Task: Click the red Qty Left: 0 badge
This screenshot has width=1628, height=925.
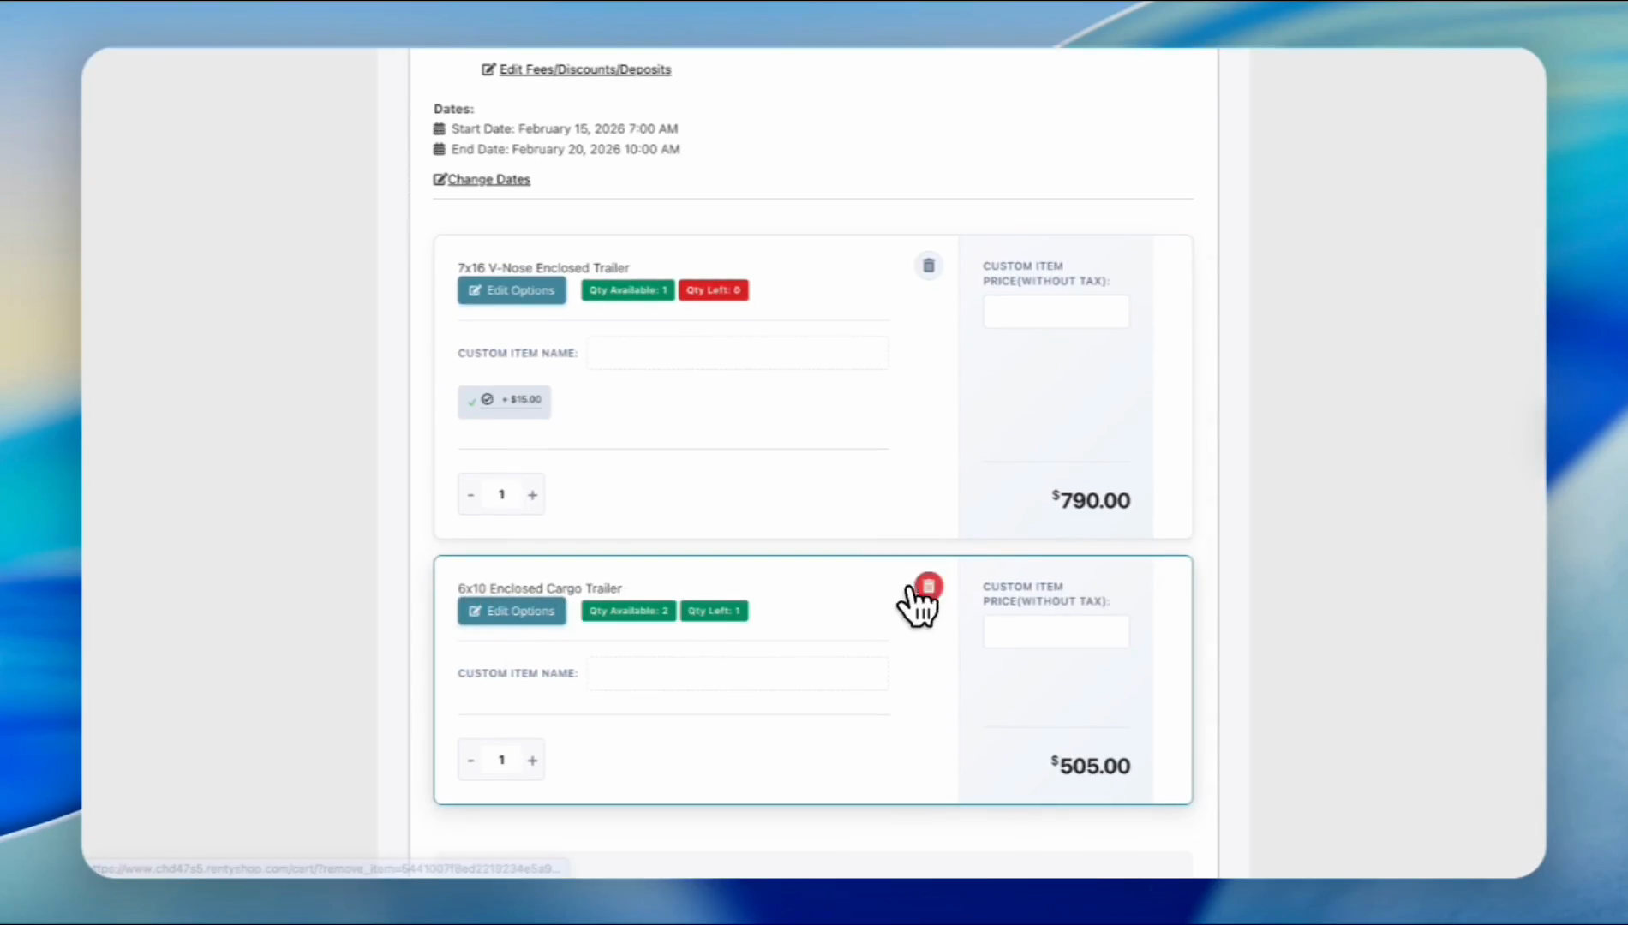Action: (713, 290)
